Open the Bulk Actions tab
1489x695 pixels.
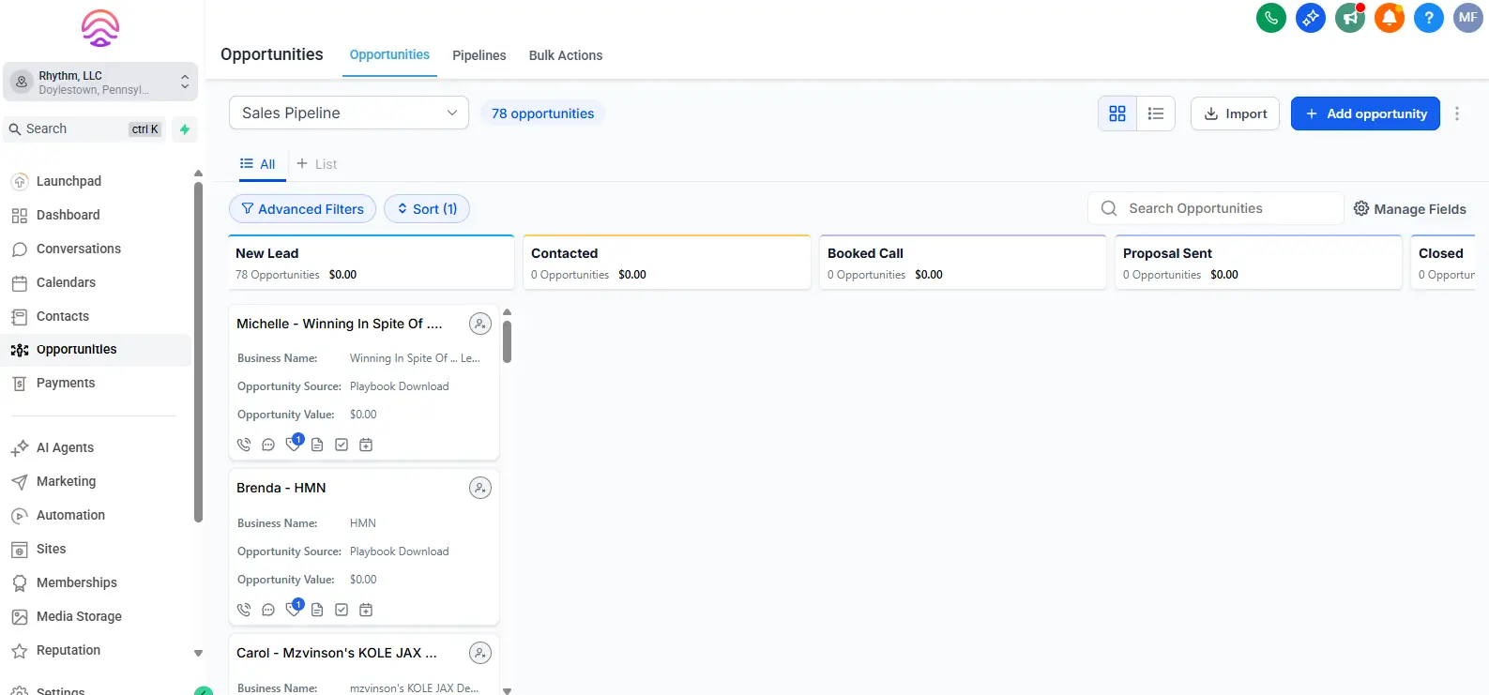point(565,55)
